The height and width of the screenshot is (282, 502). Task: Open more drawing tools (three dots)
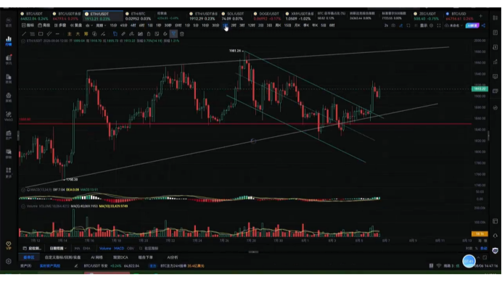pos(57,34)
